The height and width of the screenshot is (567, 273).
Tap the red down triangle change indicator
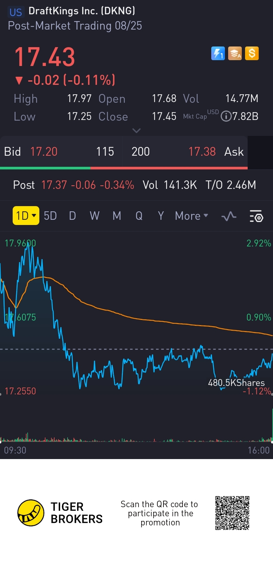(x=19, y=81)
